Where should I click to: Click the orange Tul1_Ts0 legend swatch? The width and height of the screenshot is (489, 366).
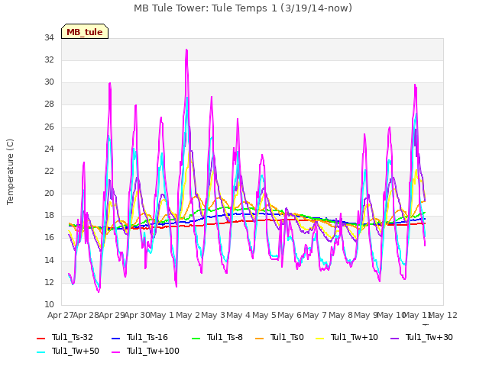259,339
